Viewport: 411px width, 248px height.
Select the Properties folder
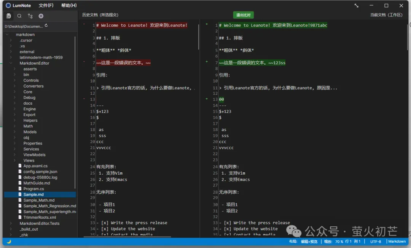(x=33, y=143)
